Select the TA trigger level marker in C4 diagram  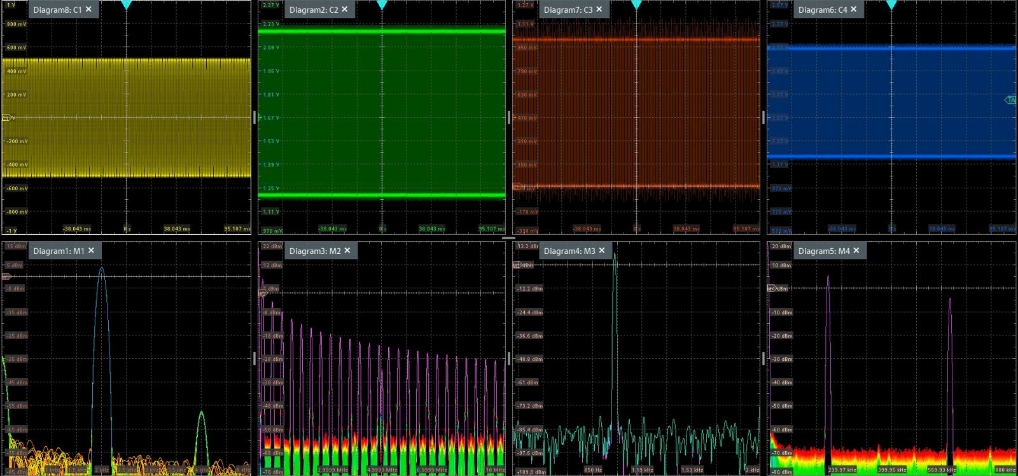1010,100
